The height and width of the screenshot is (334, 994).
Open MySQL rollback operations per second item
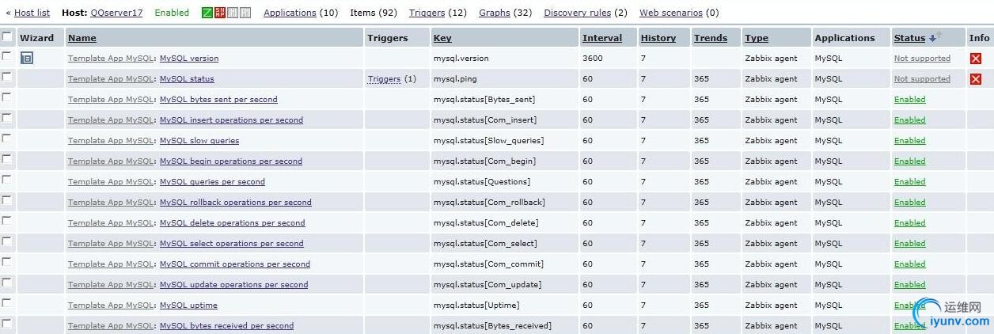(x=236, y=203)
